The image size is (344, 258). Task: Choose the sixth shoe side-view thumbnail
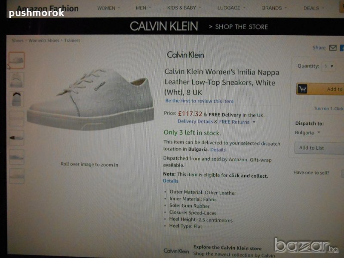pos(17,157)
